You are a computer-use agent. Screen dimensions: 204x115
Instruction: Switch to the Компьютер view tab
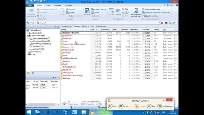coord(67,26)
